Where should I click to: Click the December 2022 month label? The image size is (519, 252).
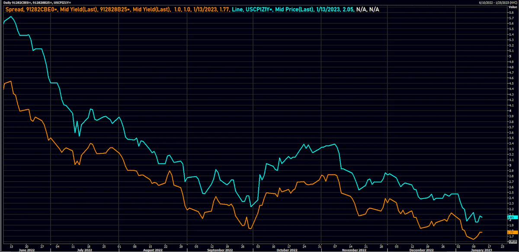pyautogui.click(x=423, y=250)
